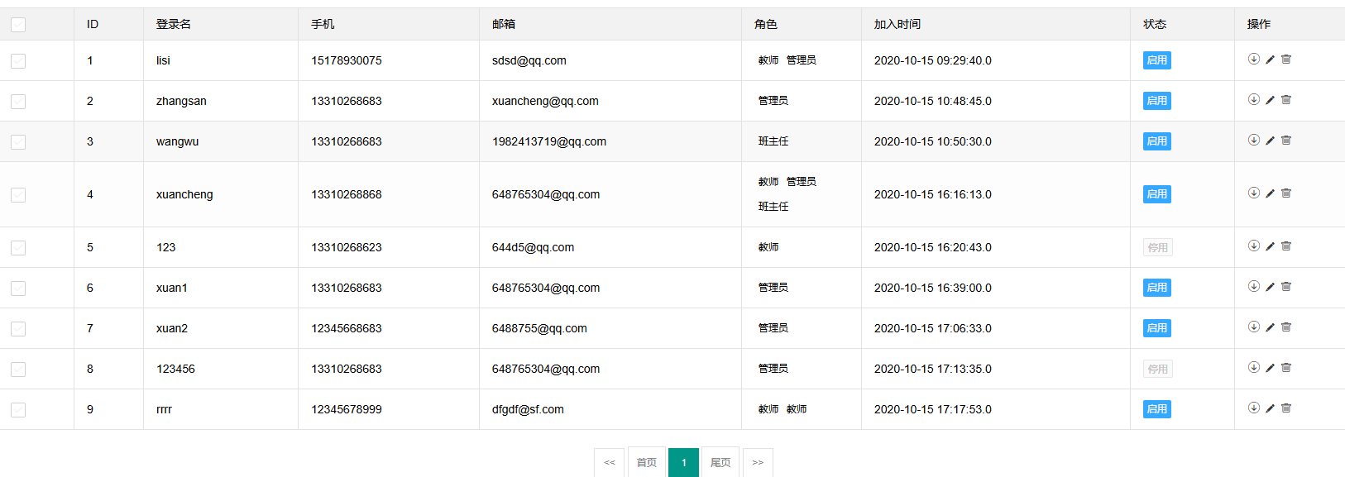The width and height of the screenshot is (1345, 477).
Task: Delete user wangwu using the trash icon
Action: point(1286,141)
